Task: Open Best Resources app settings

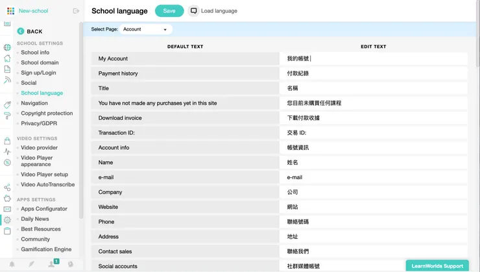Action: point(41,229)
